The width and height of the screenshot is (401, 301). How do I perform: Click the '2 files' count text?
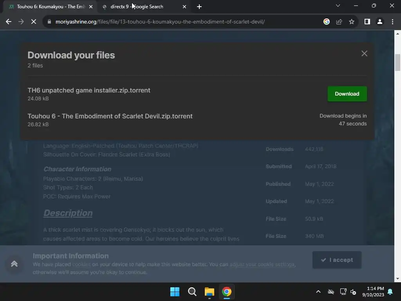pos(35,65)
